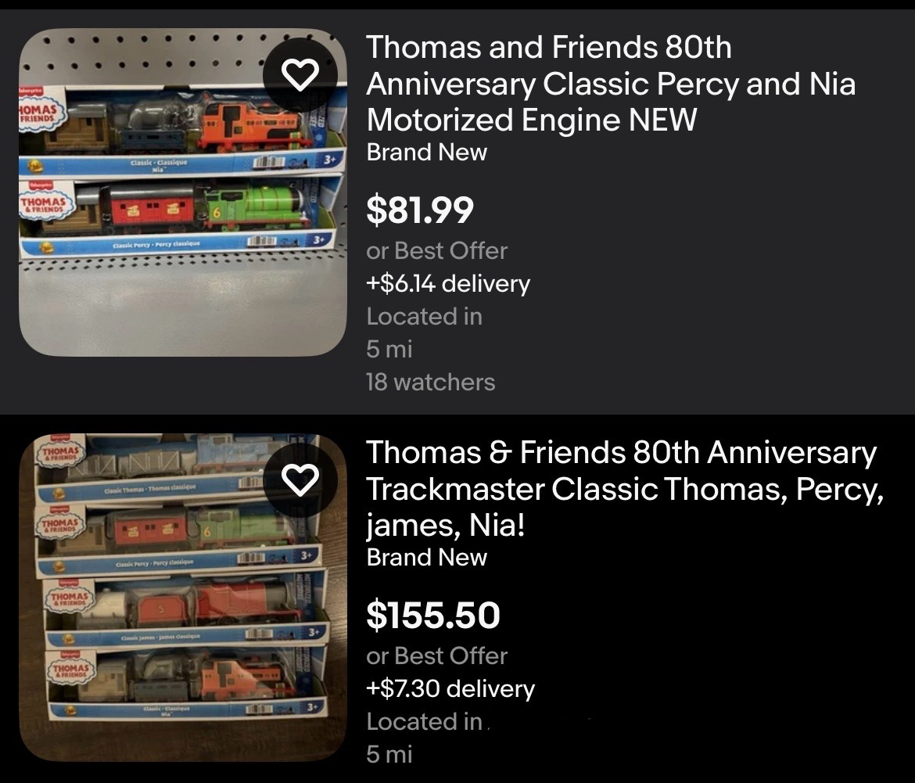Viewport: 915px width, 783px height.
Task: Click "Located in" on the $155.50 listing
Action: [424, 721]
